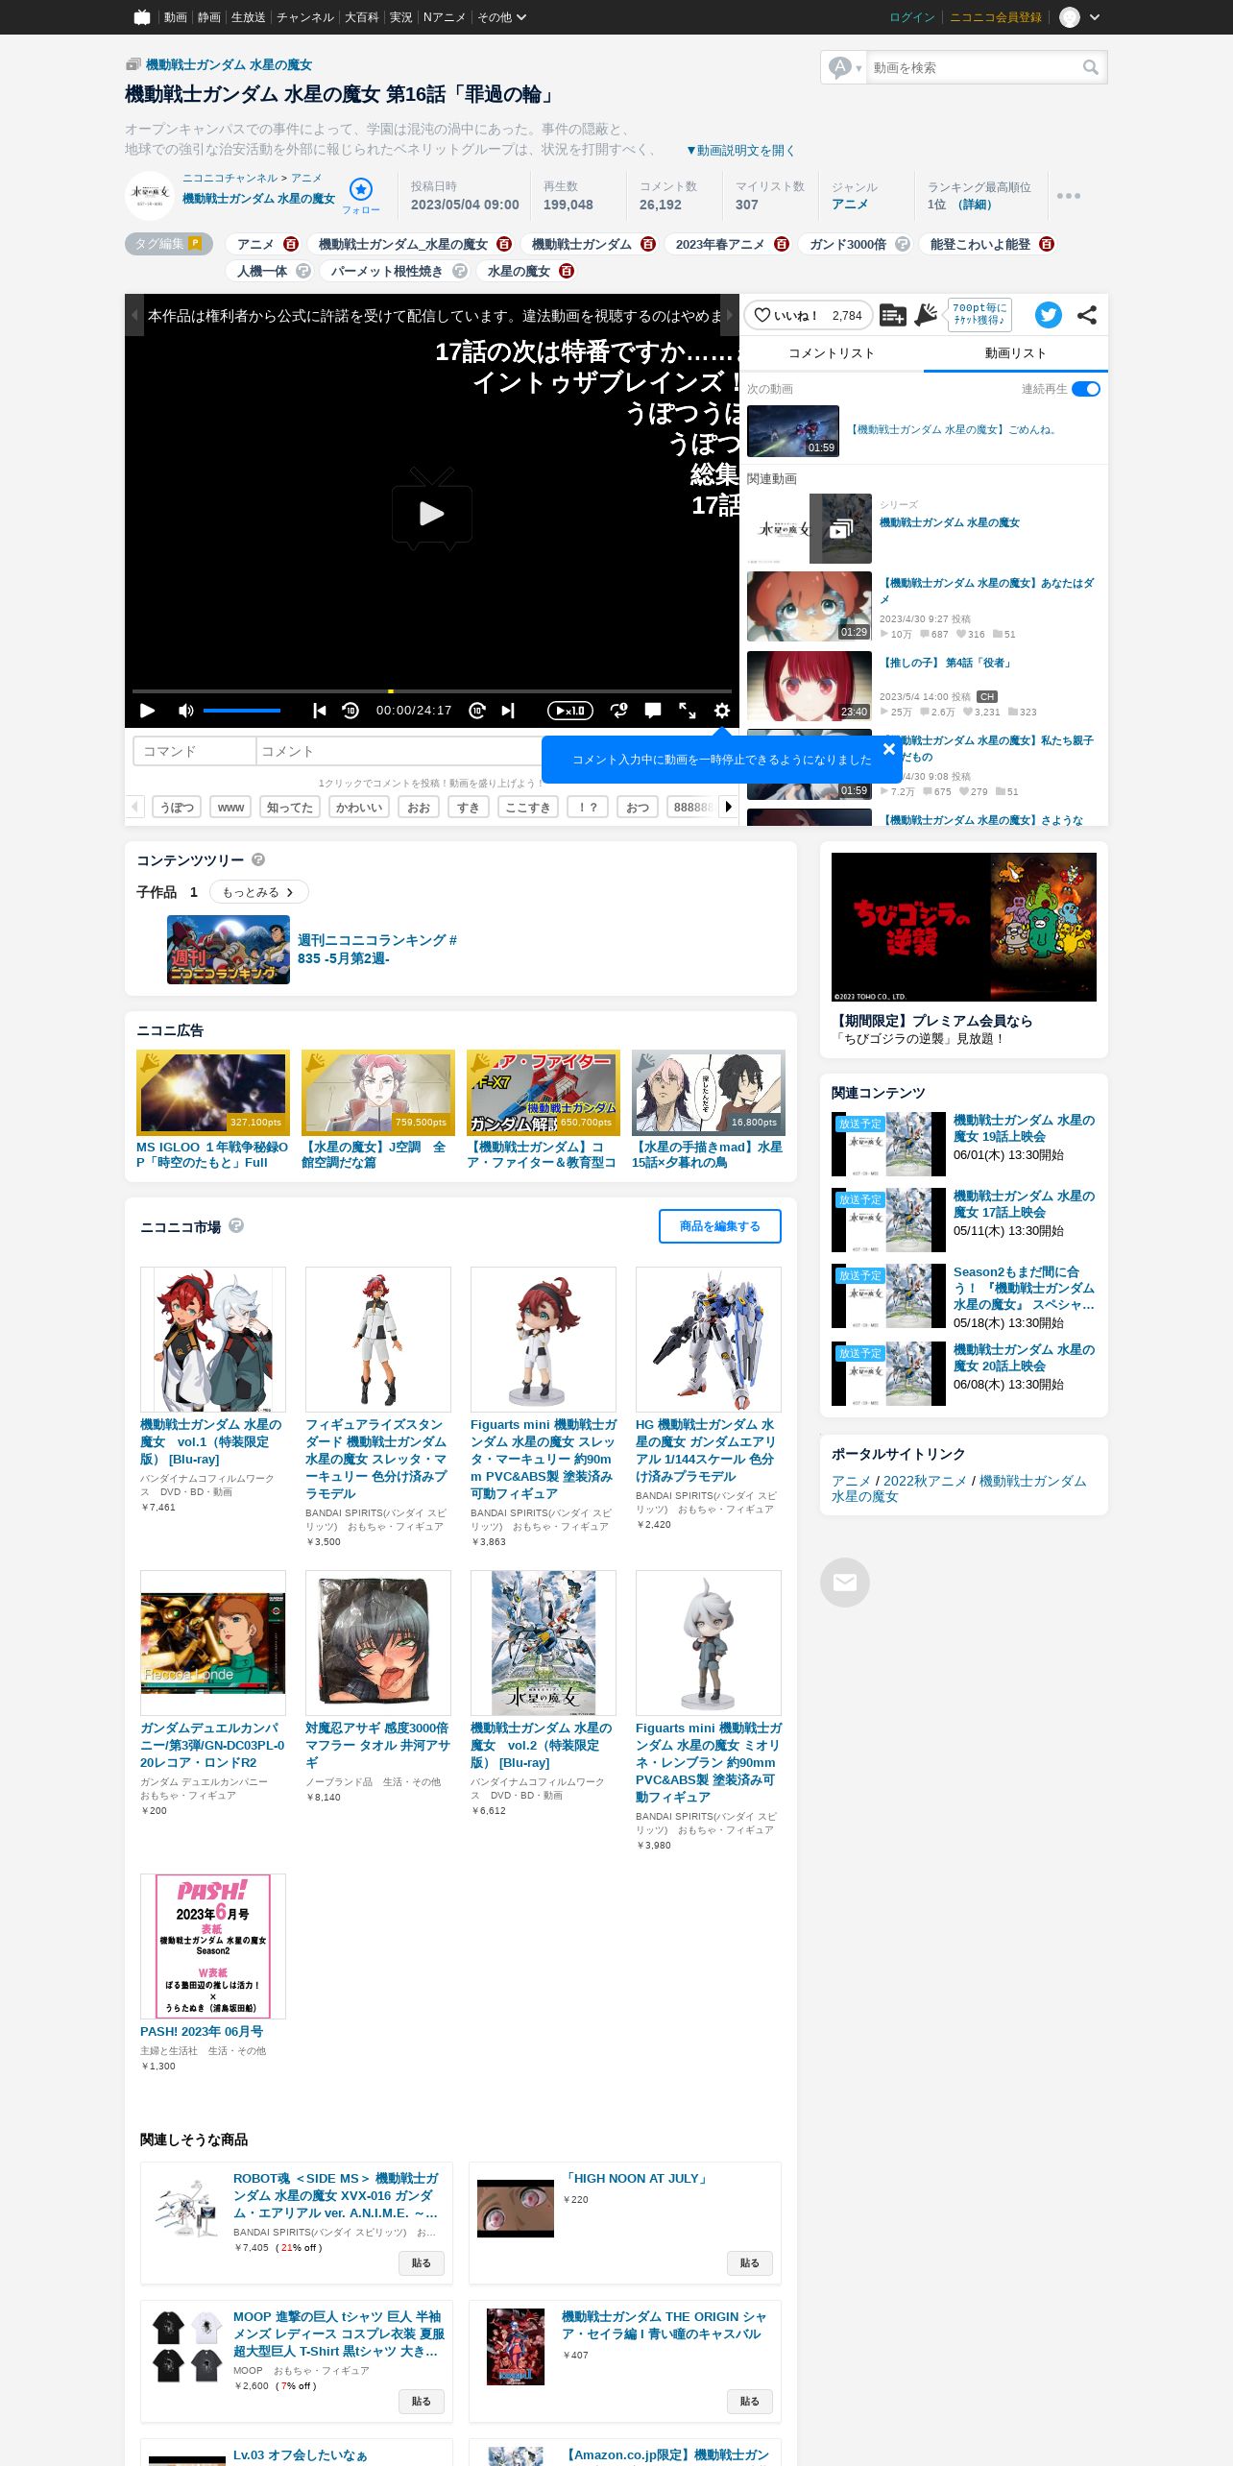1233x2466 pixels.
Task: Open the 週刊ニコニコランキング #835 thumbnail
Action: (x=229, y=950)
